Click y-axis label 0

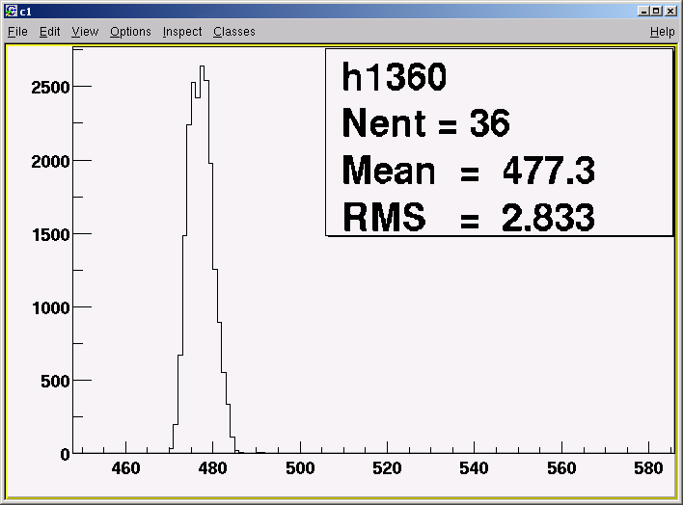pyautogui.click(x=66, y=455)
